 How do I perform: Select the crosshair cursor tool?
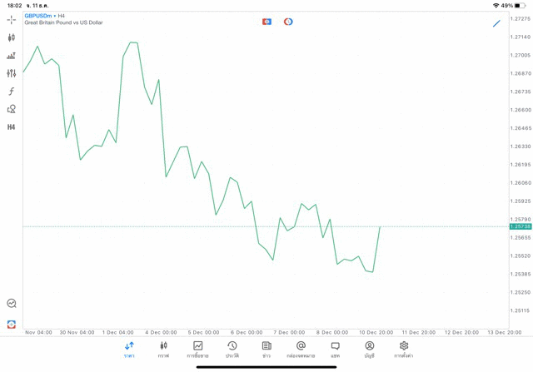point(11,19)
